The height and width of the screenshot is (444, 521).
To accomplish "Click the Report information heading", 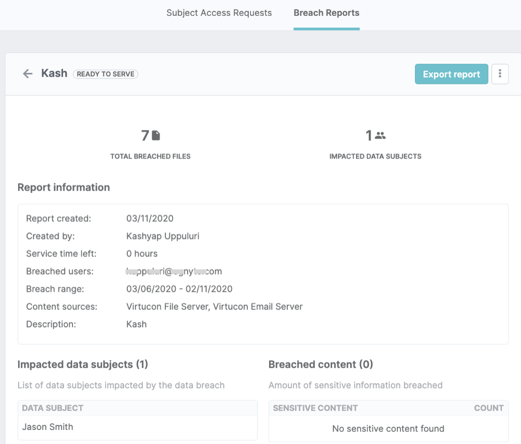I will click(64, 187).
